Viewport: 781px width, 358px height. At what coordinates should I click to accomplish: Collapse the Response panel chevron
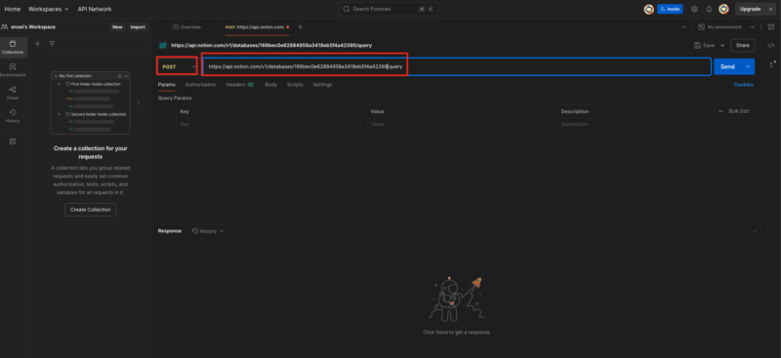coord(754,231)
